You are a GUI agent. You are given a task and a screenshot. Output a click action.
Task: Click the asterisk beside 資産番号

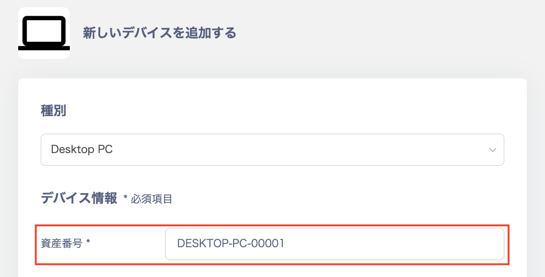(x=88, y=243)
